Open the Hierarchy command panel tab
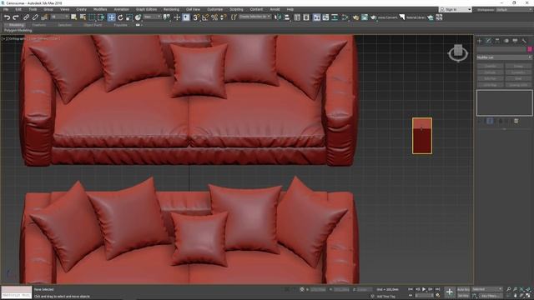The image size is (534, 300). [x=497, y=41]
